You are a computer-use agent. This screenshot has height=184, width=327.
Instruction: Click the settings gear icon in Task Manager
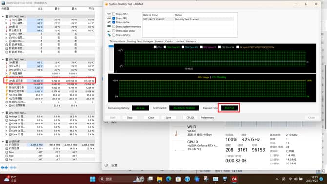coord(106,165)
